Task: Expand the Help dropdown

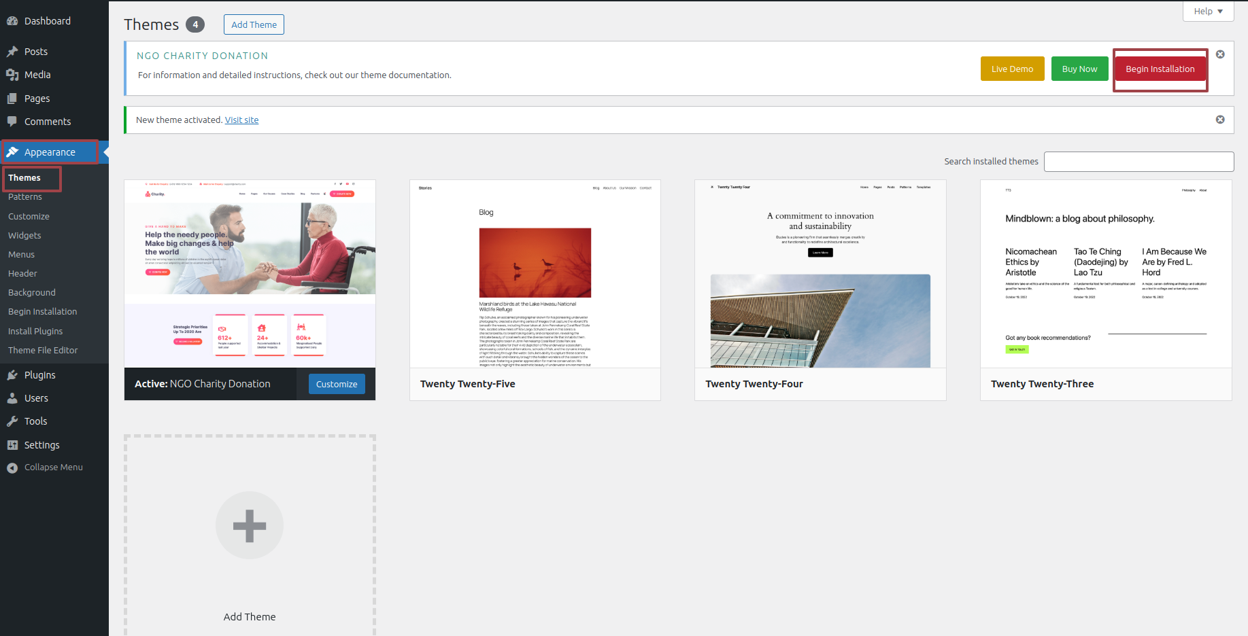Action: click(x=1209, y=11)
